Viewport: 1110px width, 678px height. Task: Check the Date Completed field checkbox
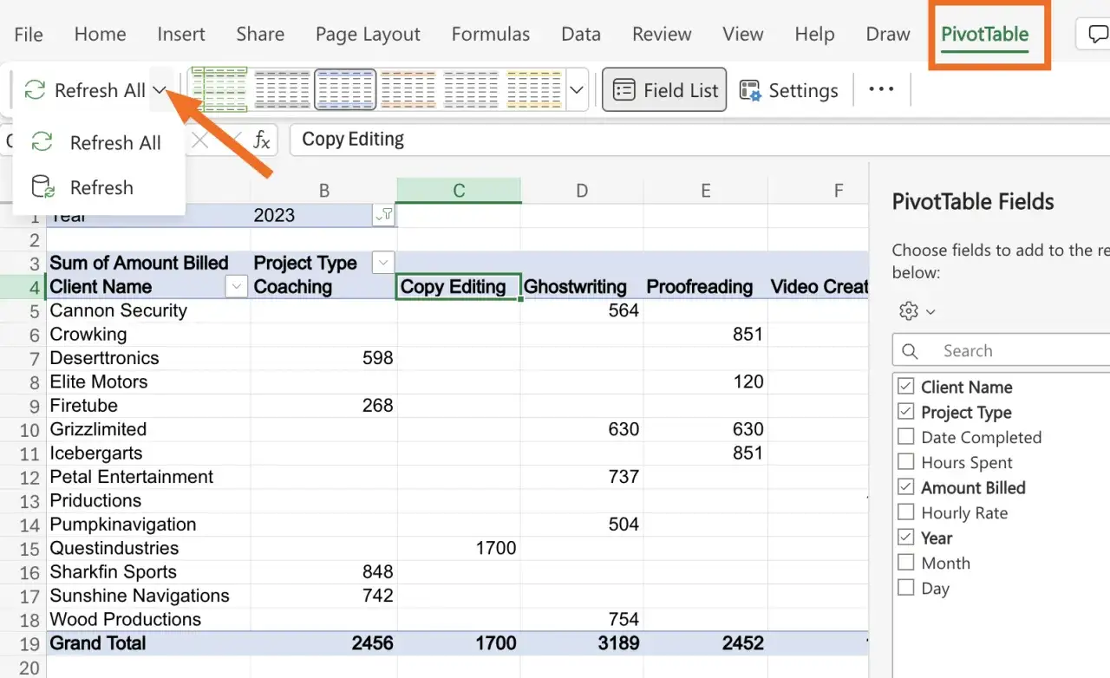click(906, 437)
